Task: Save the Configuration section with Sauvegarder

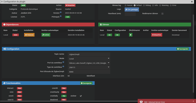Action: [x=183, y=49]
